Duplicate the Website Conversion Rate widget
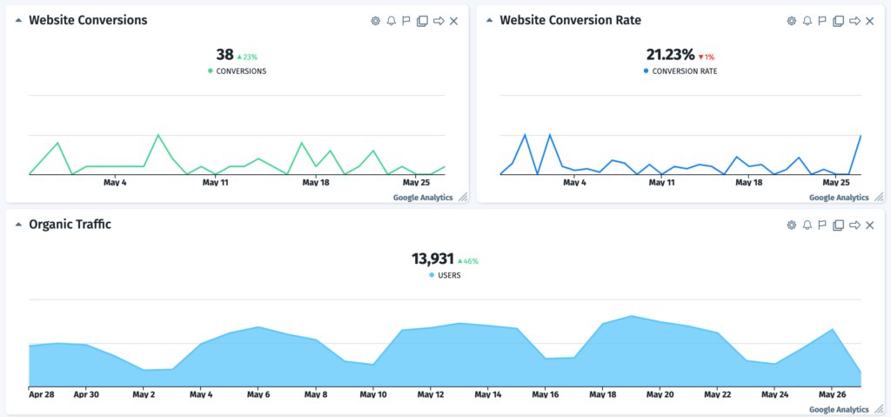Screen dimensions: 891x417 (x=838, y=21)
